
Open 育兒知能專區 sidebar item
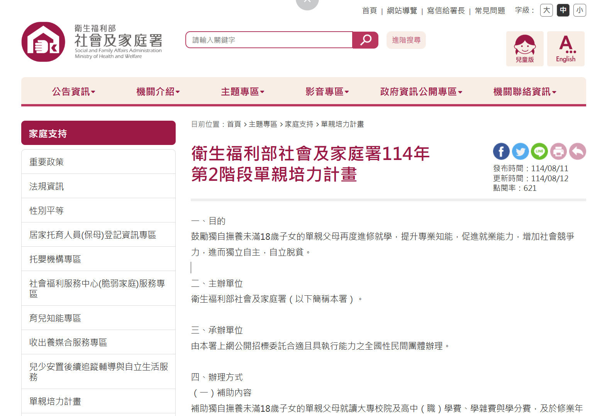click(98, 318)
